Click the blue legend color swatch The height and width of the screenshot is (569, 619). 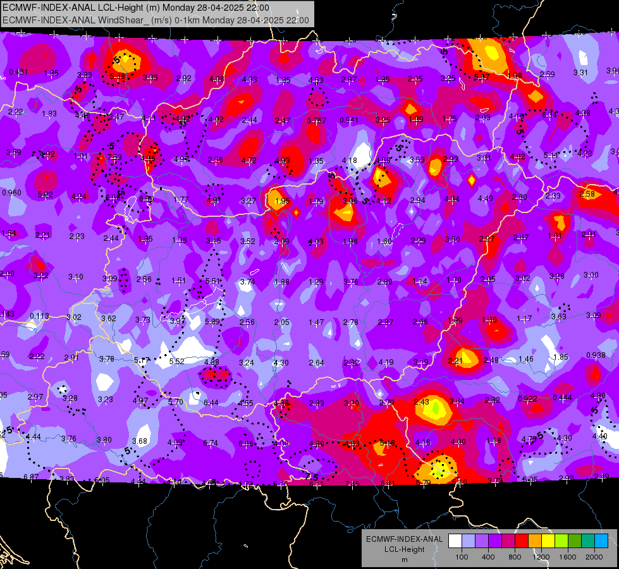pyautogui.click(x=601, y=541)
